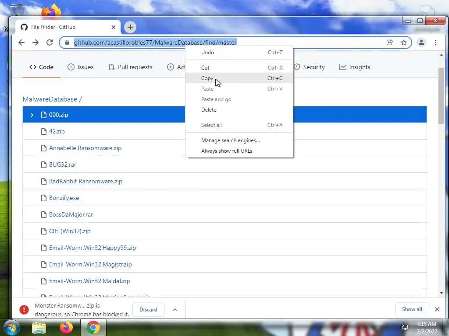Viewport: 449px width, 336px height.
Task: Bookmark the page with the star icon
Action: point(404,42)
